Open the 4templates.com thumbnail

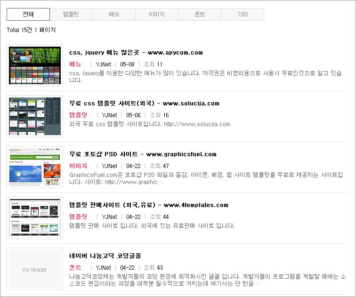(x=35, y=218)
